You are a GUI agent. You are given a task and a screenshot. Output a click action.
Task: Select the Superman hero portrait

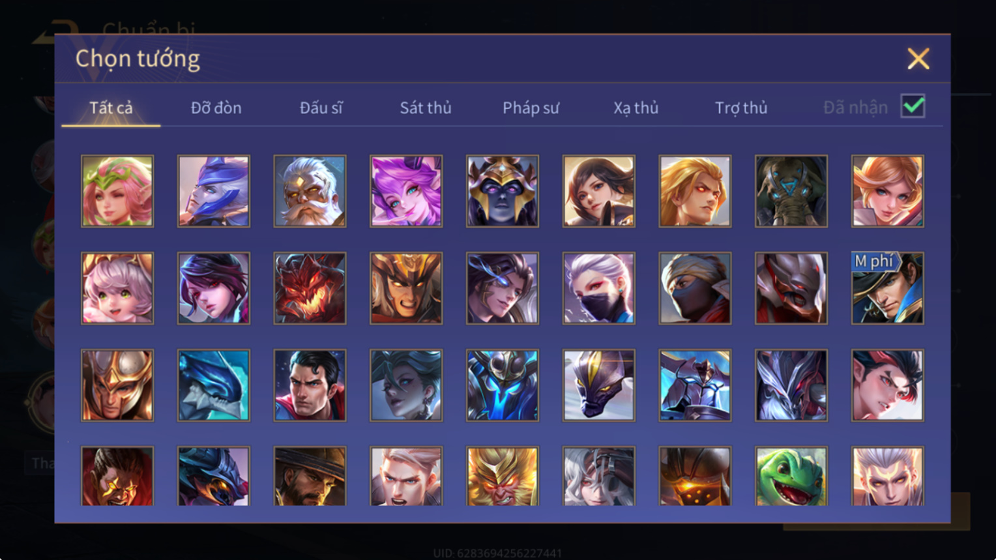pyautogui.click(x=310, y=385)
